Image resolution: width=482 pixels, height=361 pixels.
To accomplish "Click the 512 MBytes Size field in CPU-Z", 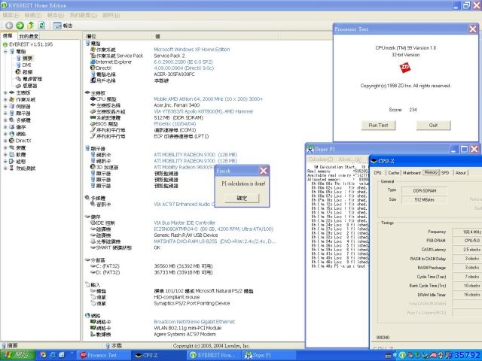I will tap(424, 200).
